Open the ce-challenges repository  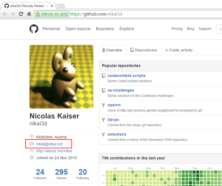click(121, 90)
